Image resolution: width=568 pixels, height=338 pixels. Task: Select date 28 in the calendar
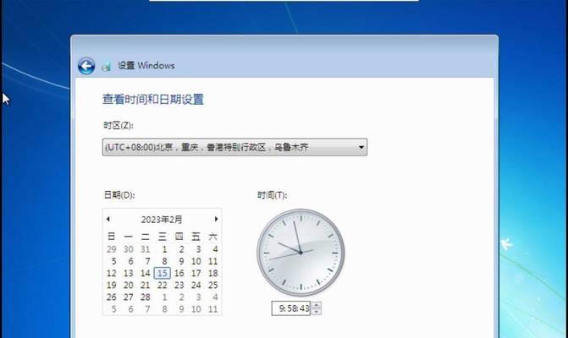pos(146,297)
